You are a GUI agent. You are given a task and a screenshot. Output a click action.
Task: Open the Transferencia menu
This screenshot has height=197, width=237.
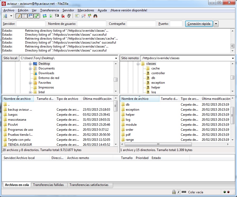pyautogui.click(x=49, y=10)
